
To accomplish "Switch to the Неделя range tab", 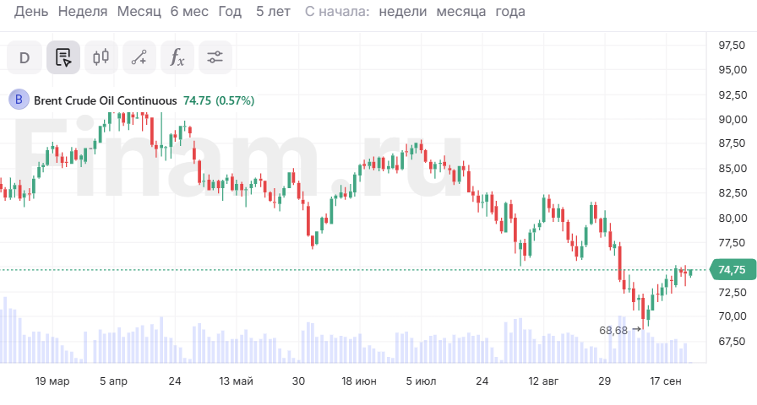I will (84, 12).
